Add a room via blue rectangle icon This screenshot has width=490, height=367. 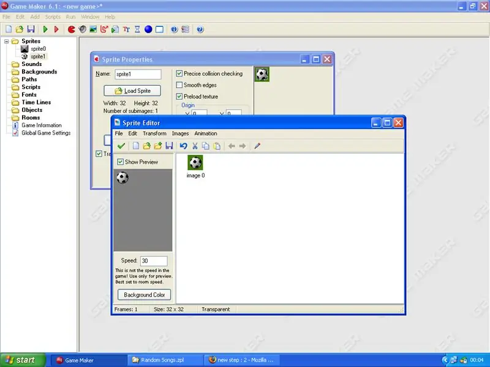(x=159, y=29)
